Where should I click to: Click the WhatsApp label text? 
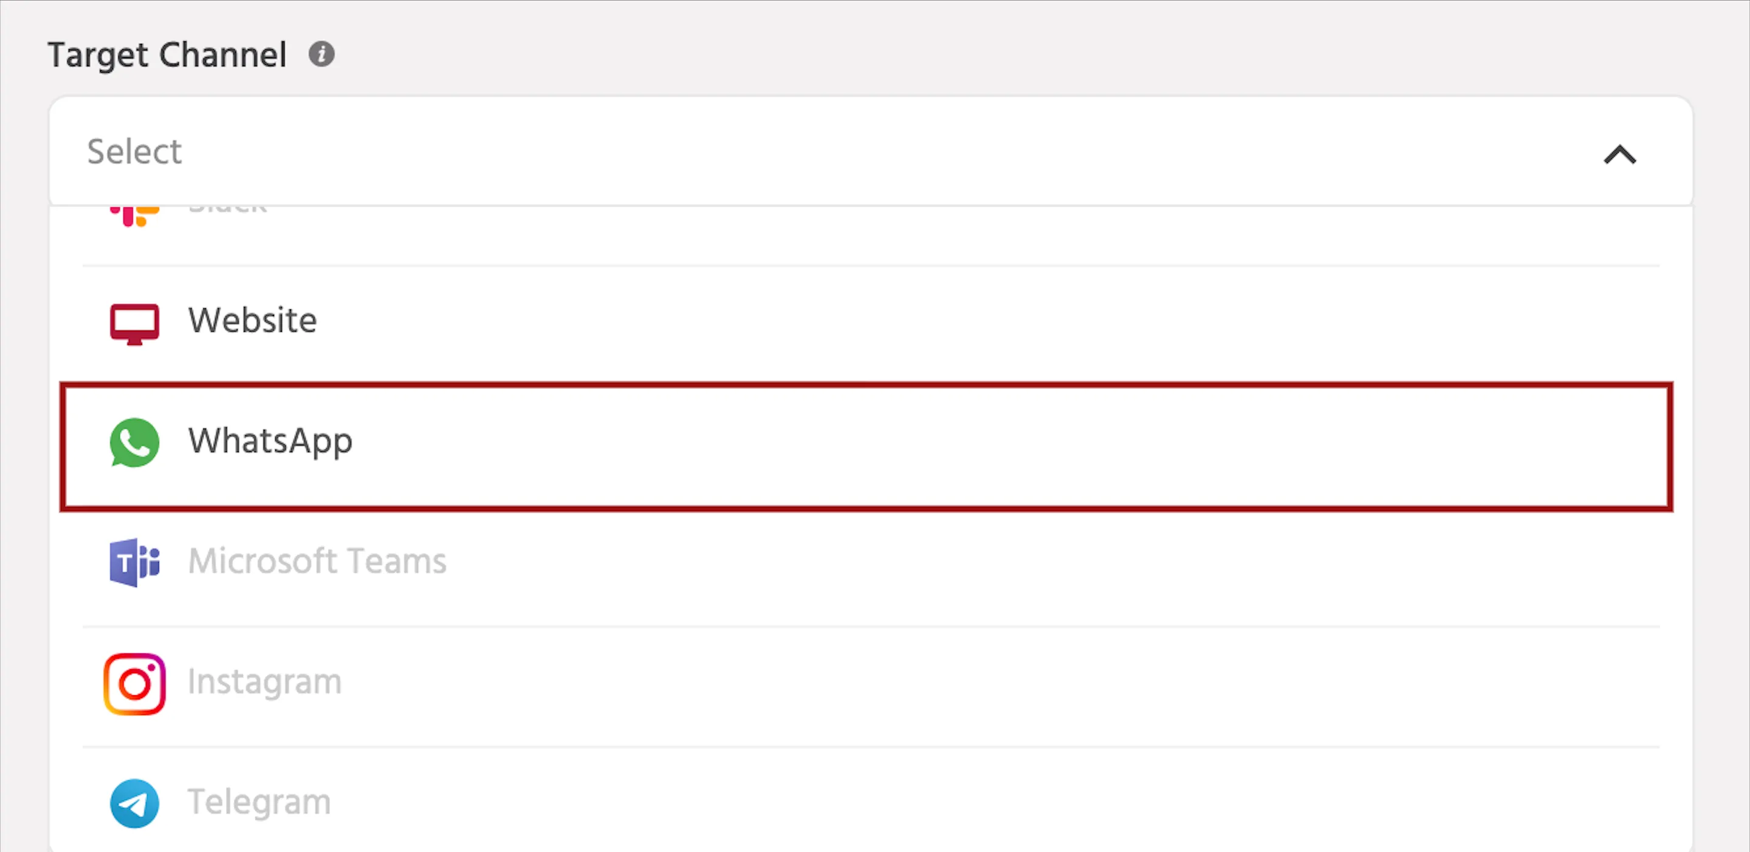point(270,442)
